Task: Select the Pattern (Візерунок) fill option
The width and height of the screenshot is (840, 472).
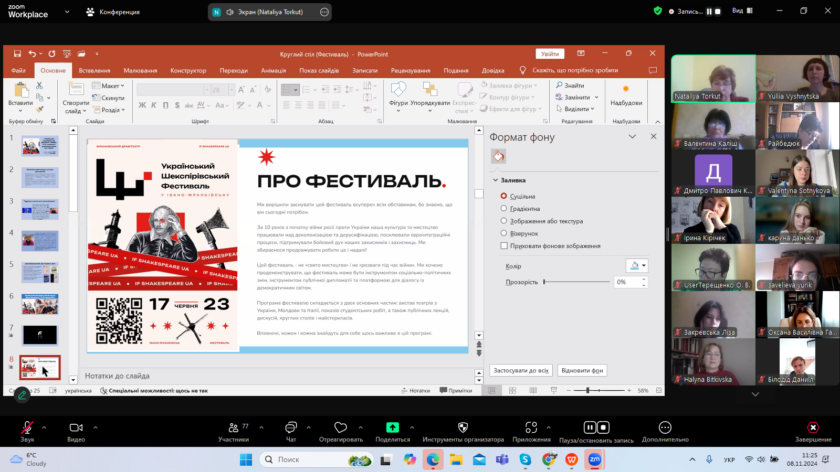Action: click(504, 233)
